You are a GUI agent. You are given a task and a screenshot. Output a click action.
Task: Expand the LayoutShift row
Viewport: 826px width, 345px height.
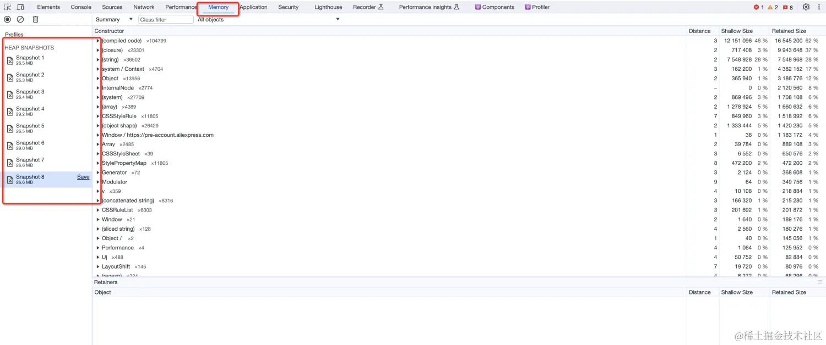[x=98, y=266]
